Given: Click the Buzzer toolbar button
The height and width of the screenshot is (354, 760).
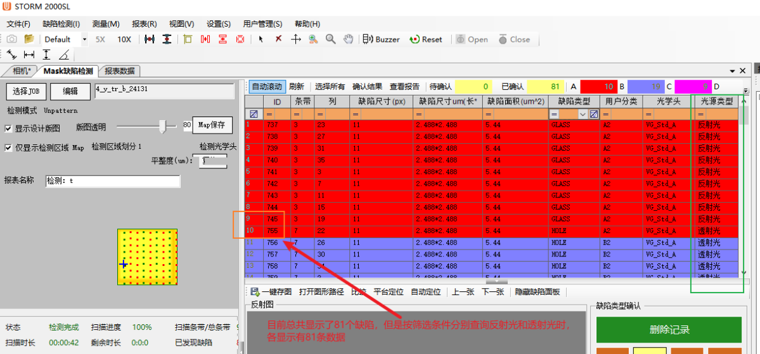Looking at the screenshot, I should 382,39.
